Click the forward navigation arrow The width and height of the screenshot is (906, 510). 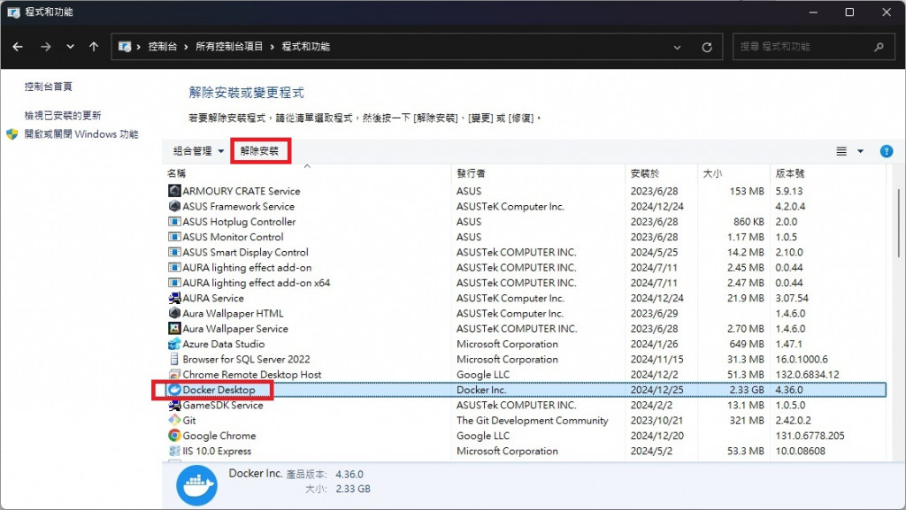pyautogui.click(x=46, y=47)
